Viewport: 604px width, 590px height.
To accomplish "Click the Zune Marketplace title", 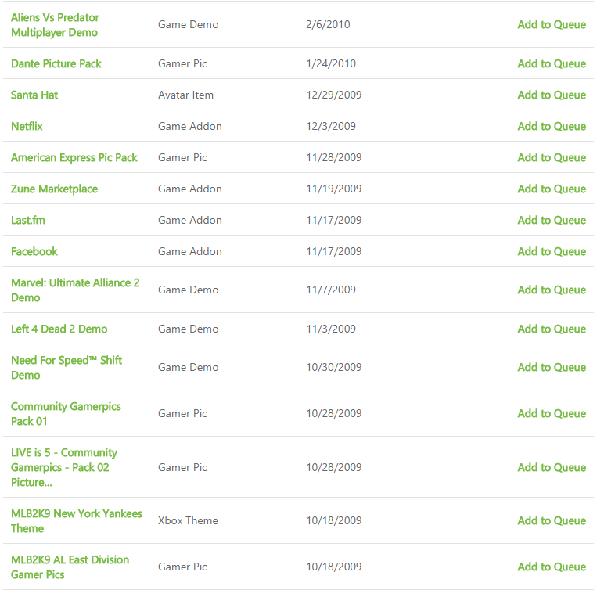I will point(54,189).
